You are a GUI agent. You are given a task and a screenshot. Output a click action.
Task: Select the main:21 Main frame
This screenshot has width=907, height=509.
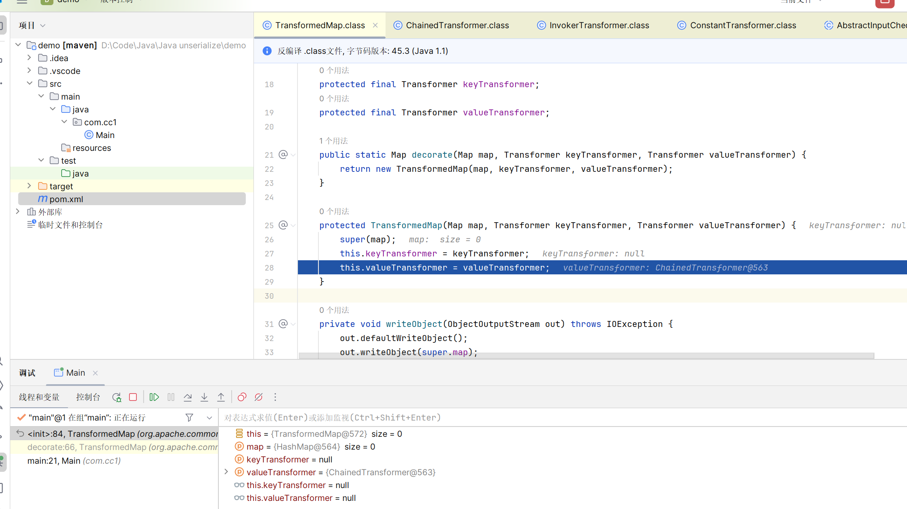point(114,461)
